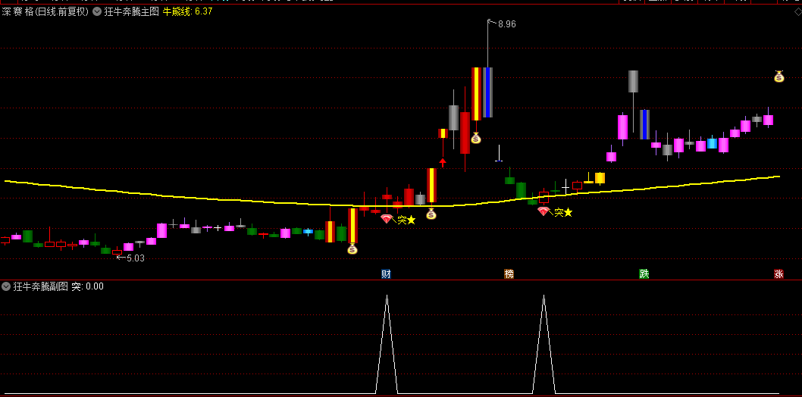Click the orange filled candle above the yellow line
Viewport: 802px width, 397px height.
pos(600,178)
